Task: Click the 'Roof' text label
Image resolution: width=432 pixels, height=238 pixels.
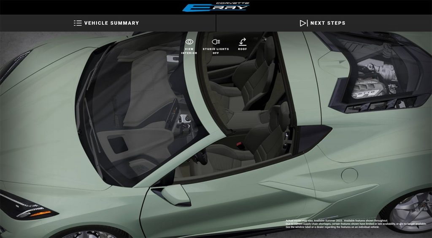Action: (x=243, y=49)
